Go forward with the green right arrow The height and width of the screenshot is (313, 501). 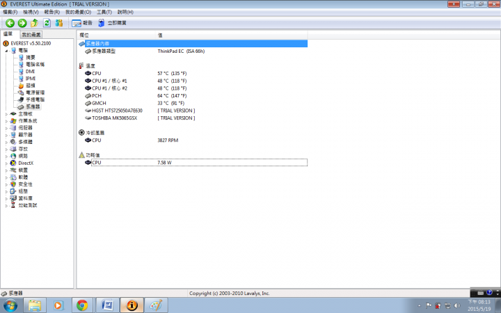point(22,23)
